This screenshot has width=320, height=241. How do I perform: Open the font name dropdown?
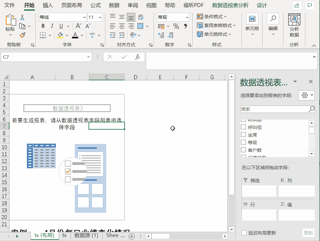[84, 17]
